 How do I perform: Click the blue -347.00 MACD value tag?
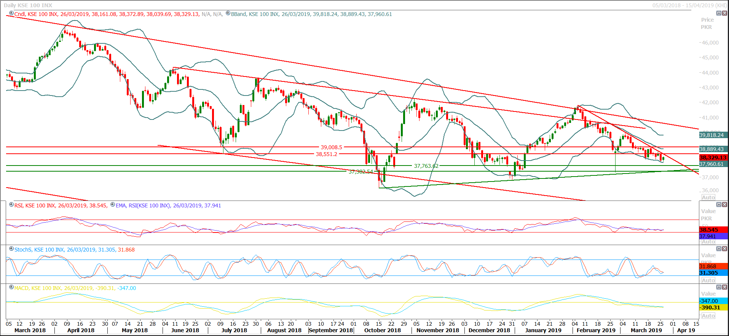[x=713, y=301]
